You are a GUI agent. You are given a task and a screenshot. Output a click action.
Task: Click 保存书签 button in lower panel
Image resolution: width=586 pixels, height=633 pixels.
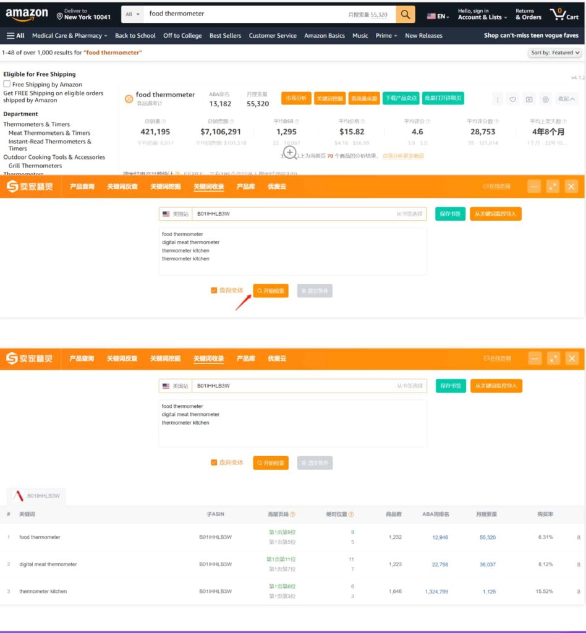point(451,386)
